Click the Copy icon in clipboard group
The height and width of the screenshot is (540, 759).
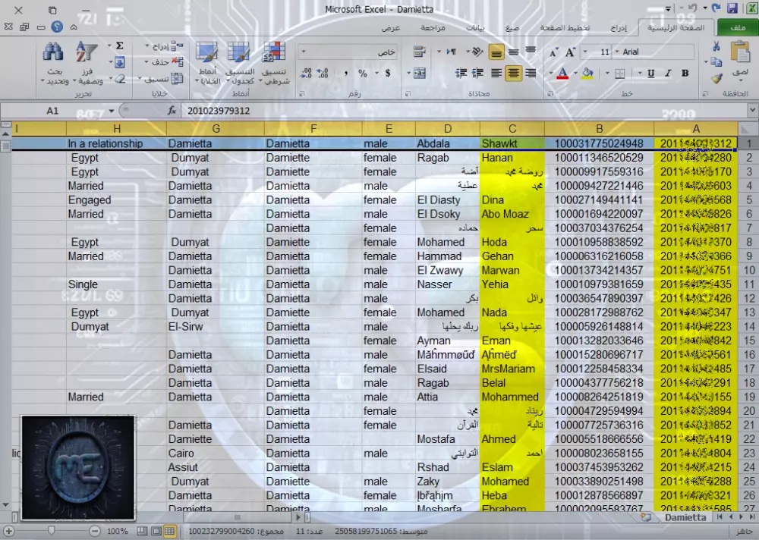716,62
